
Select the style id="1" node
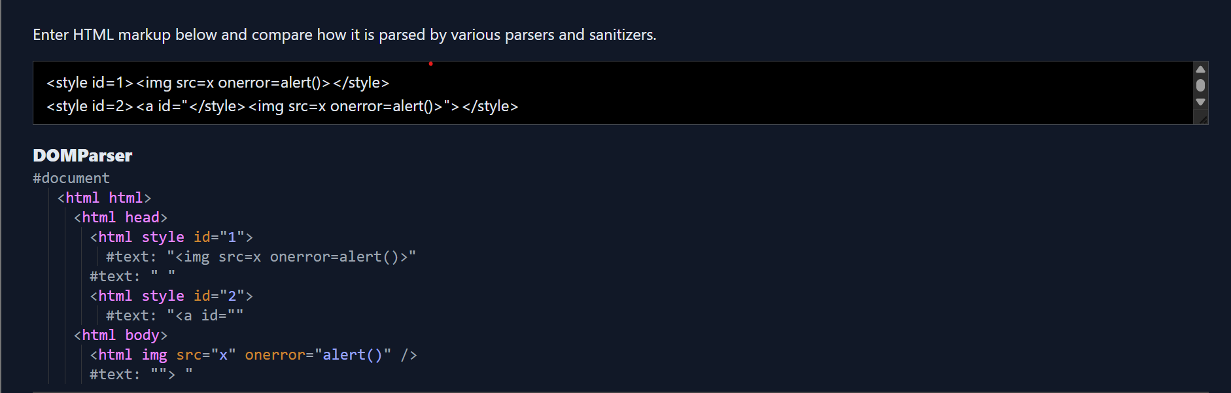[x=171, y=237]
